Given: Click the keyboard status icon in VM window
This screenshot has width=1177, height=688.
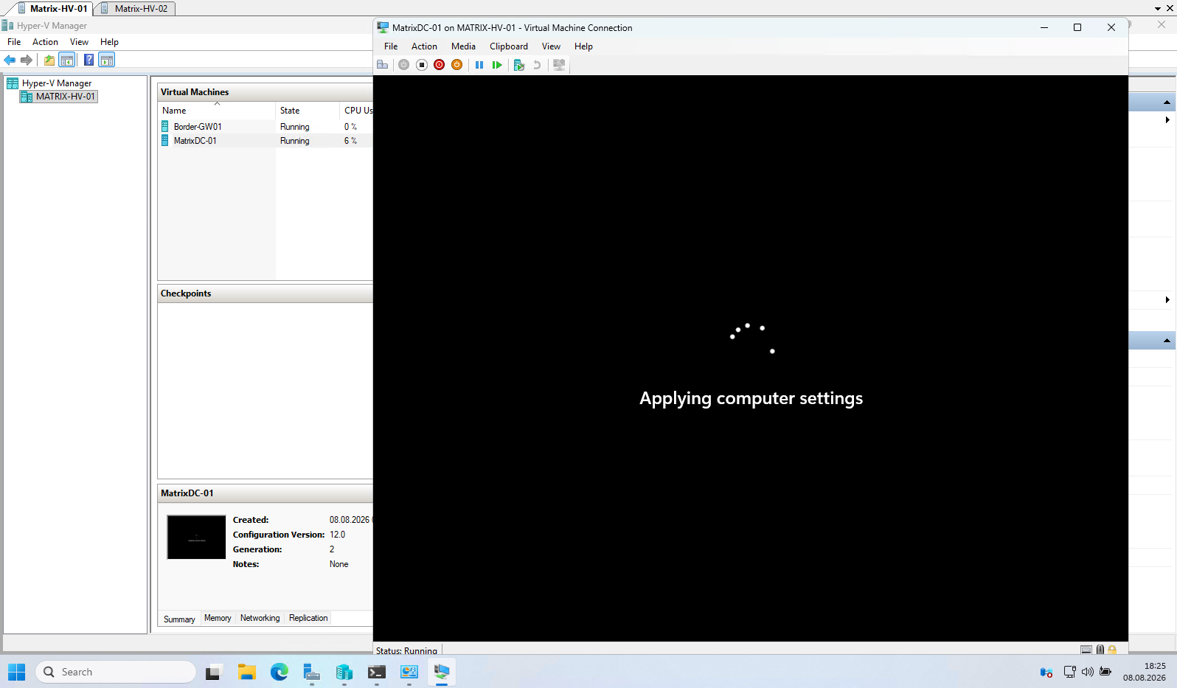Looking at the screenshot, I should coord(1086,650).
